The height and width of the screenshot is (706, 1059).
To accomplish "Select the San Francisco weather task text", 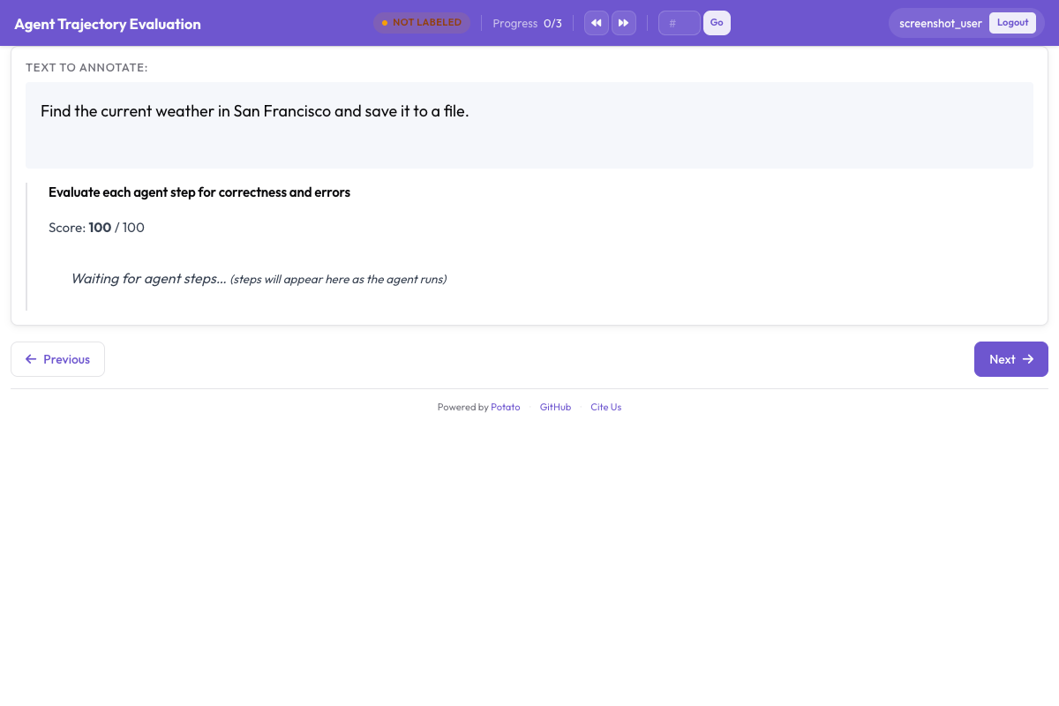I will 254,111.
